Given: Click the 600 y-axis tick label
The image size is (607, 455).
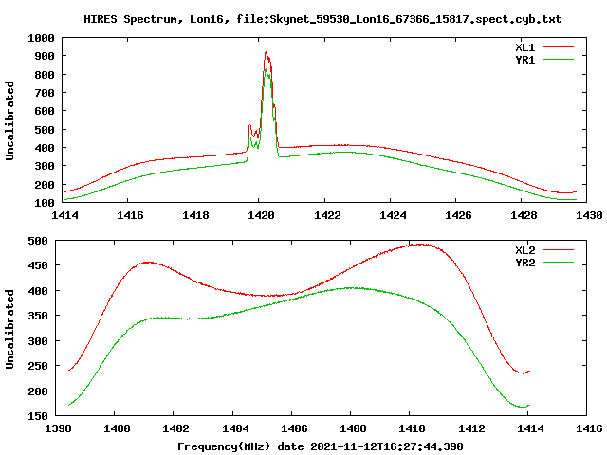Looking at the screenshot, I should (45, 111).
